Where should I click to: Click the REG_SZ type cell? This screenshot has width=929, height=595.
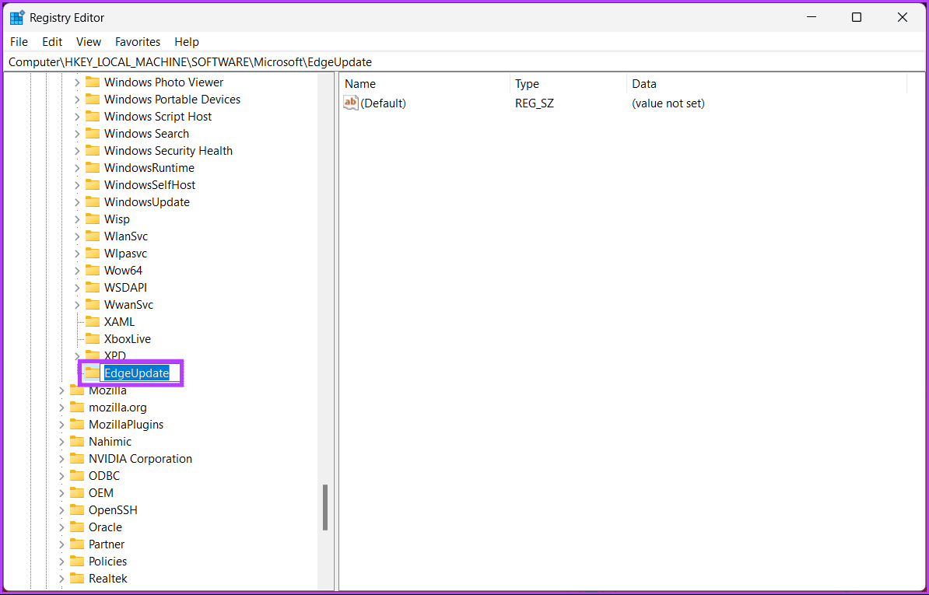[x=535, y=103]
